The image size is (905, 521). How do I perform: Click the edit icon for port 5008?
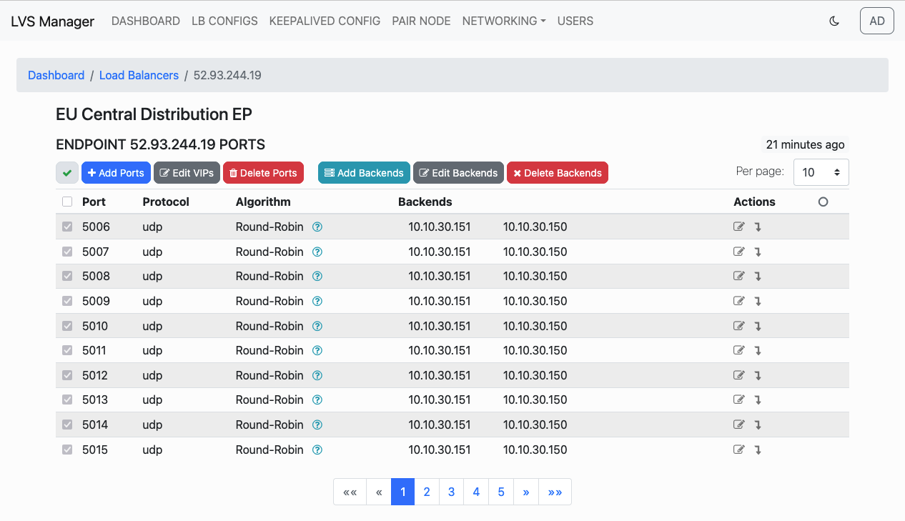pyautogui.click(x=739, y=277)
